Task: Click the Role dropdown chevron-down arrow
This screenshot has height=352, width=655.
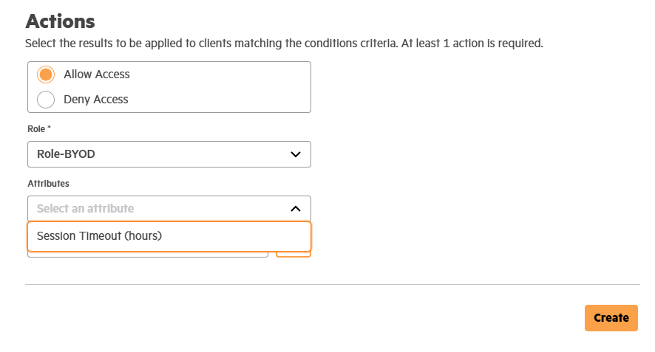Action: 296,154
